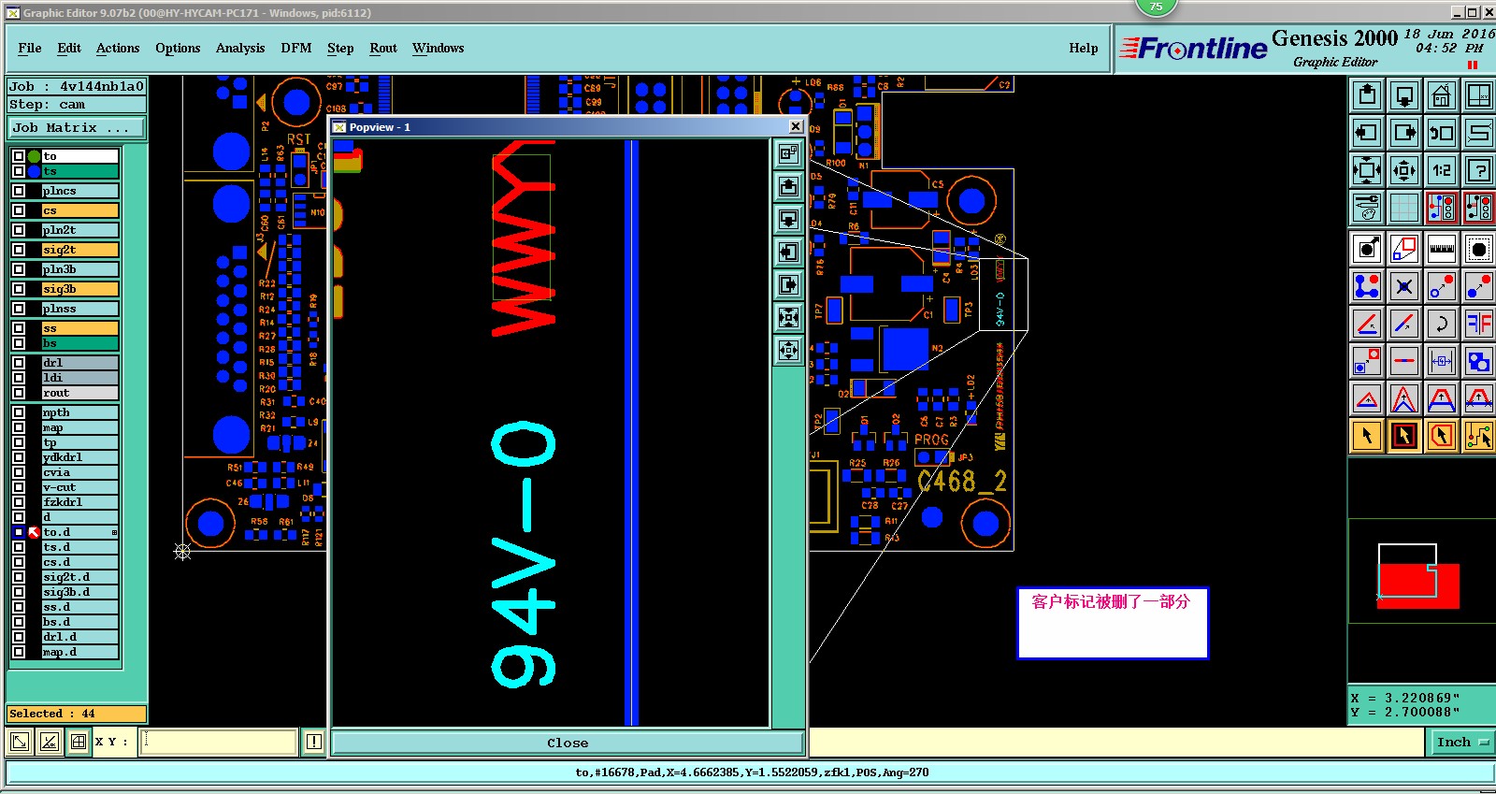Open the Windows menu

click(x=438, y=49)
